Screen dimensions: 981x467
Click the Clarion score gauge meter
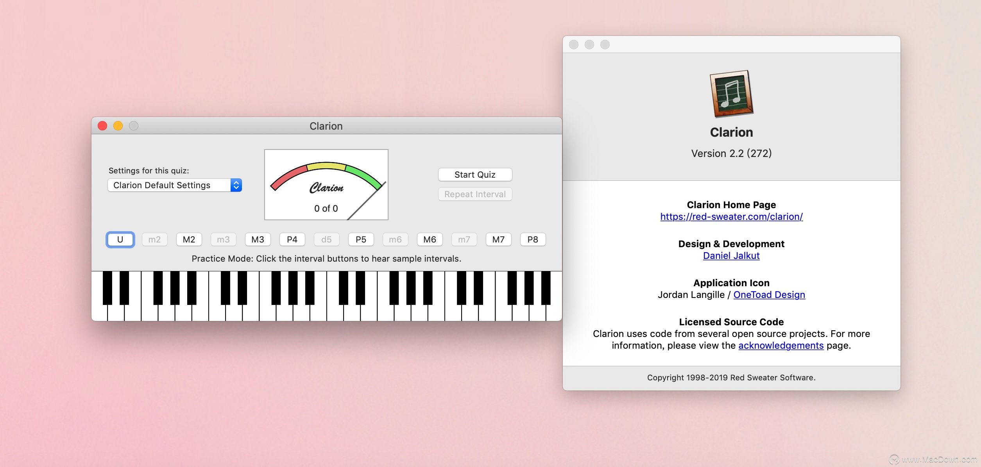(326, 185)
